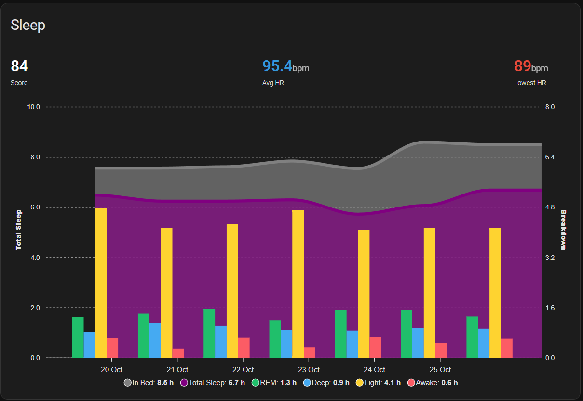
Task: Hide the REM series via legend
Action: click(x=256, y=383)
